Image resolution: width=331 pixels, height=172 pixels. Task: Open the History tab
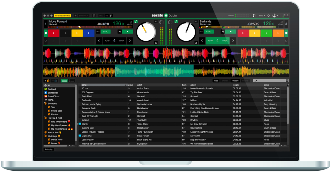tap(245, 81)
